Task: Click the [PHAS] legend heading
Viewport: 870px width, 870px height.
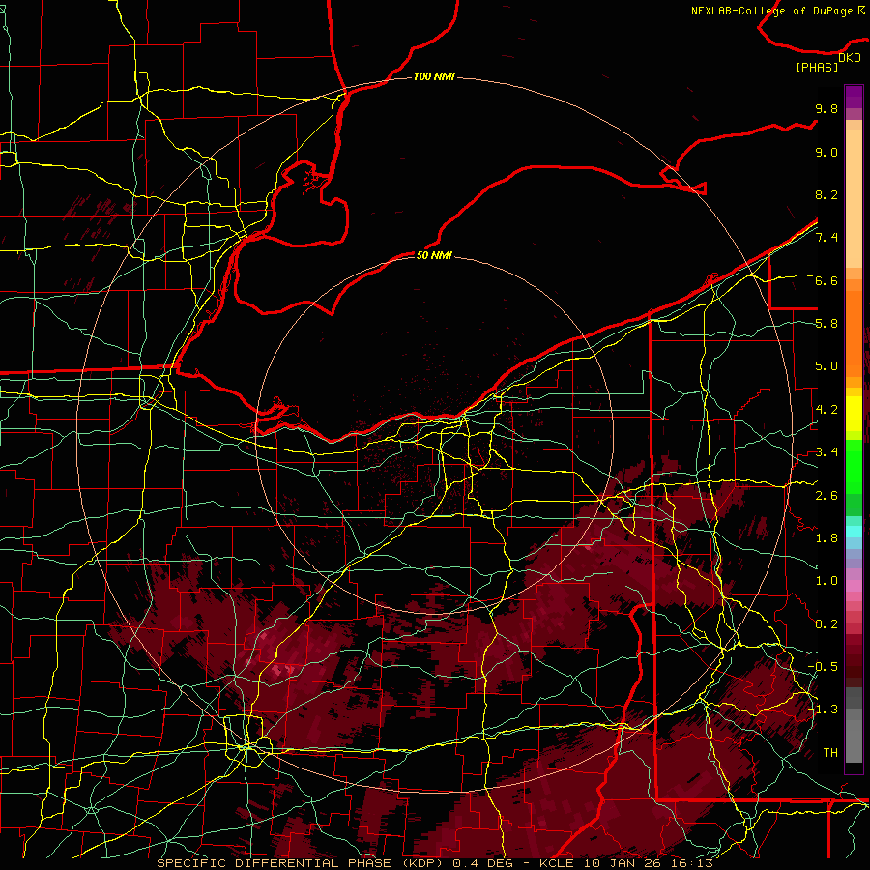Action: coord(817,68)
